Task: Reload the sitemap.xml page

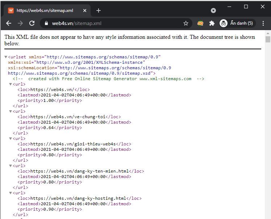Action: point(32,23)
